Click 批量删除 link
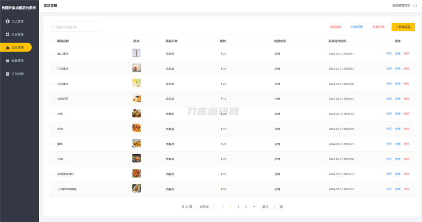Viewport: 422px width, 222px height. pos(335,27)
